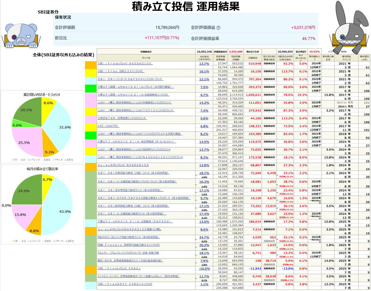Click the 評価額合計 column header
Image resolution: width=371 pixels, height=291 pixels.
tap(146, 52)
